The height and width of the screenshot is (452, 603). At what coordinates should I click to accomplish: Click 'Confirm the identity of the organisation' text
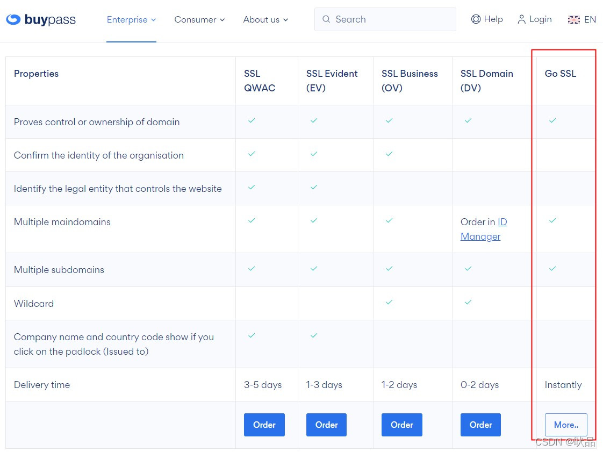click(99, 155)
